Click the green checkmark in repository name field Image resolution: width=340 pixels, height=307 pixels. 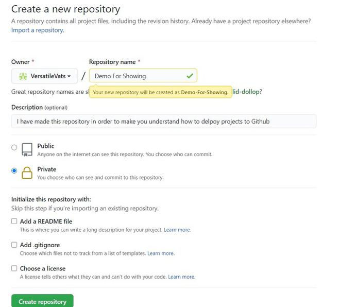(x=190, y=76)
